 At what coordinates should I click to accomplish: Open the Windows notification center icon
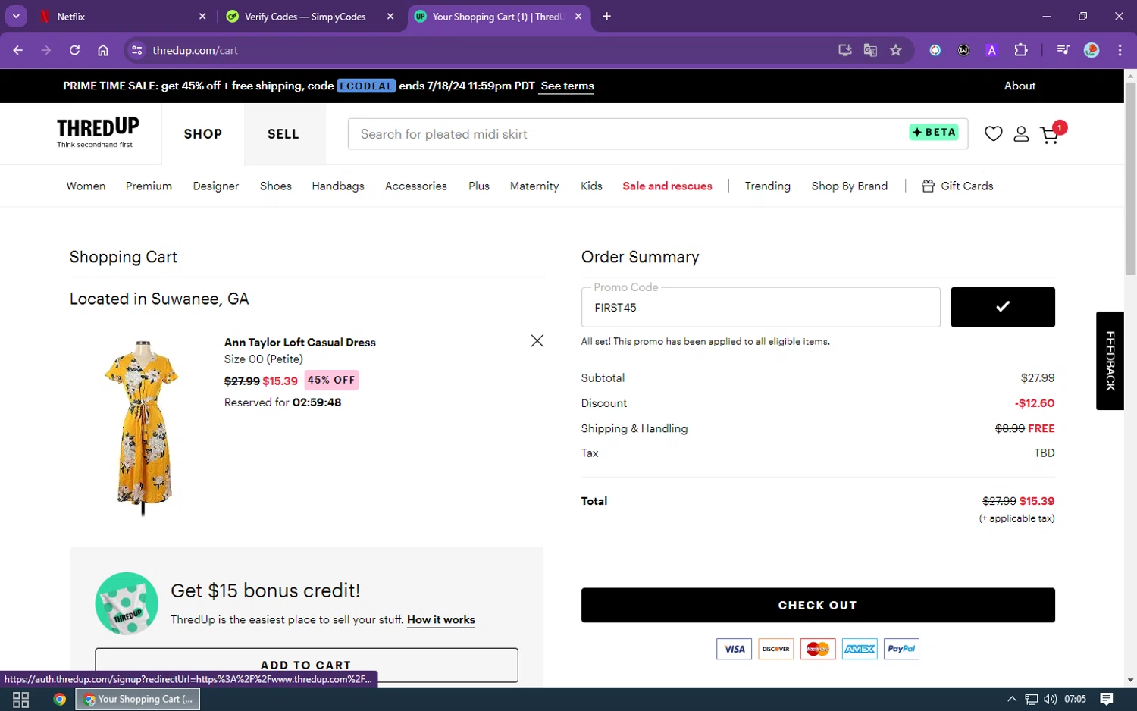(x=1107, y=700)
